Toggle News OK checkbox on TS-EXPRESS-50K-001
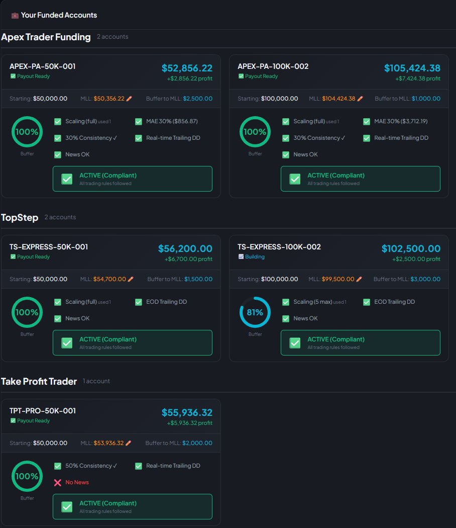 [58, 318]
